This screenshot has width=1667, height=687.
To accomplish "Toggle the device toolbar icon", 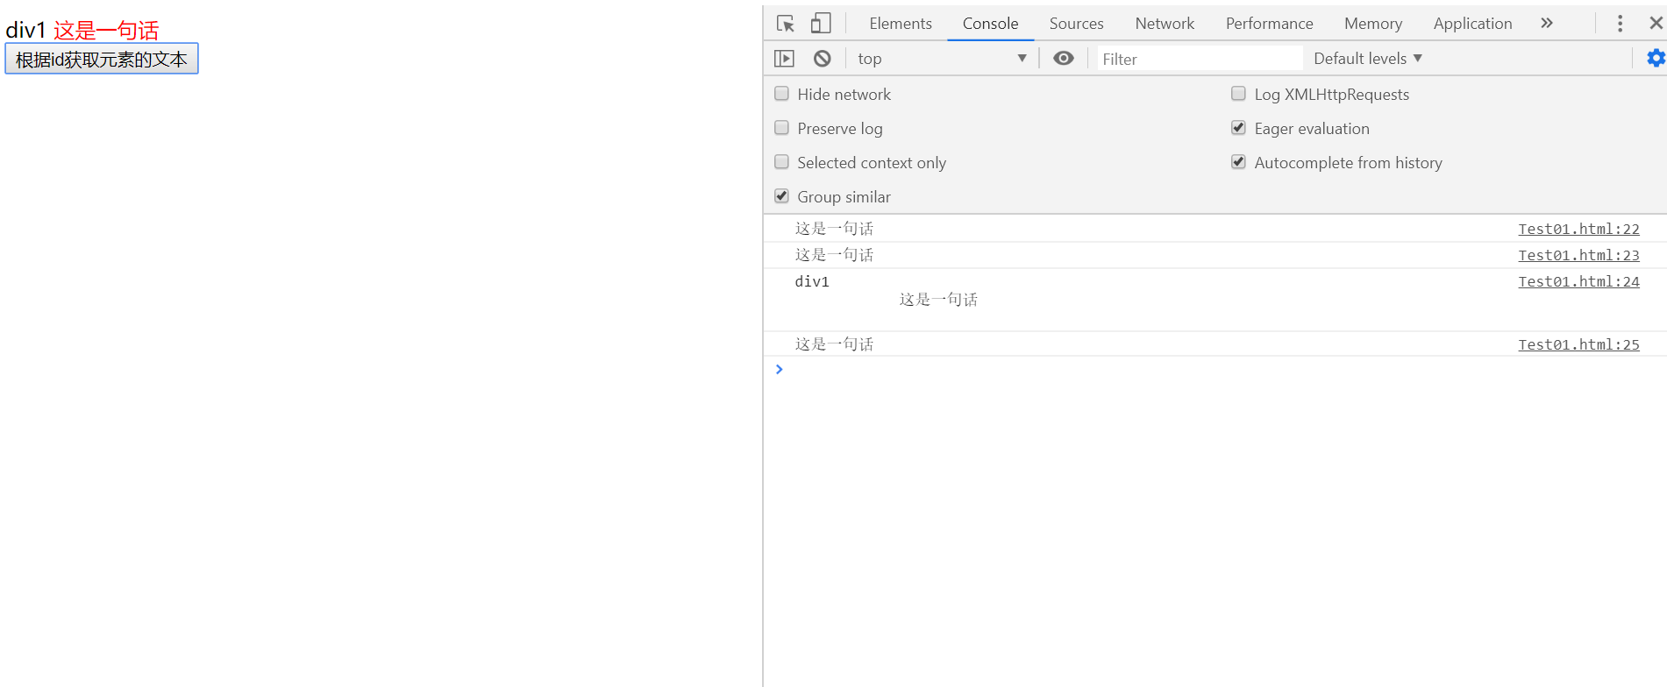I will coord(821,24).
